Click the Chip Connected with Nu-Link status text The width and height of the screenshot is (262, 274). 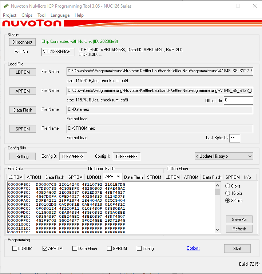pyautogui.click(x=80, y=41)
